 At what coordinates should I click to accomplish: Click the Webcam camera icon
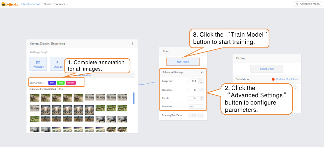(38, 62)
